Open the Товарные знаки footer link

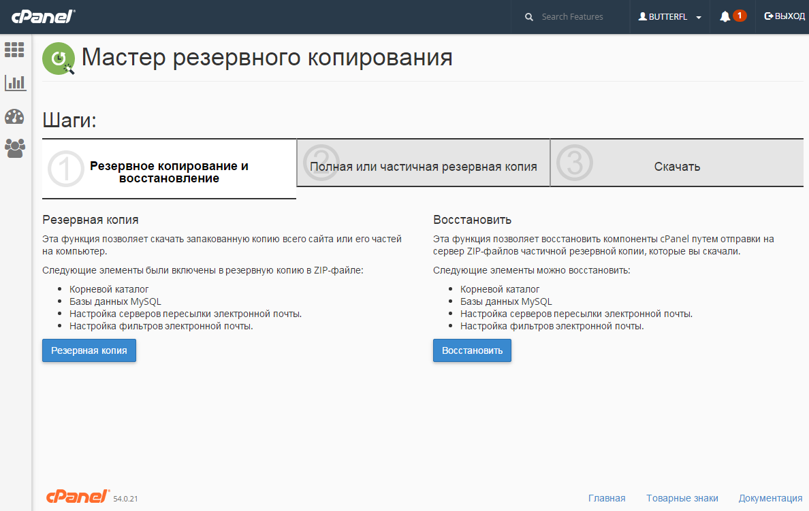point(682,498)
